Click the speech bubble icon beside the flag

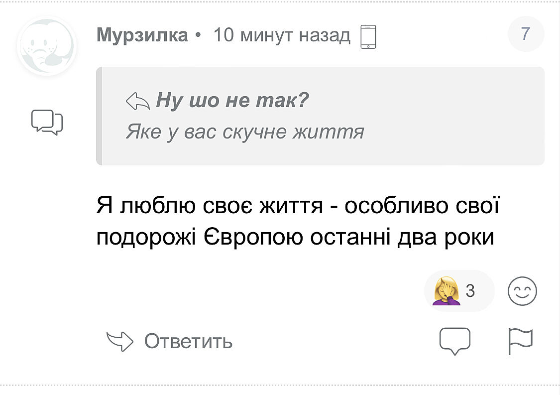pos(455,342)
